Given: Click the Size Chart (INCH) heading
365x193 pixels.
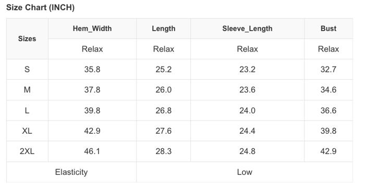Looking at the screenshot, I should point(40,7).
